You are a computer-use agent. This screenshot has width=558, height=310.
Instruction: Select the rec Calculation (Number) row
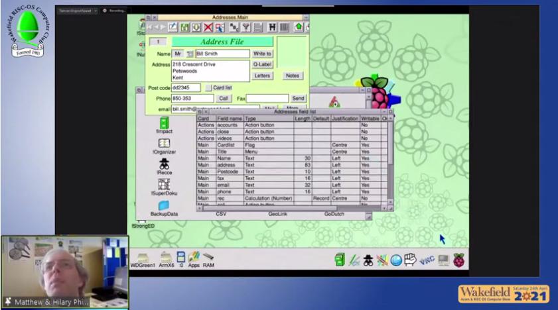[x=292, y=198]
